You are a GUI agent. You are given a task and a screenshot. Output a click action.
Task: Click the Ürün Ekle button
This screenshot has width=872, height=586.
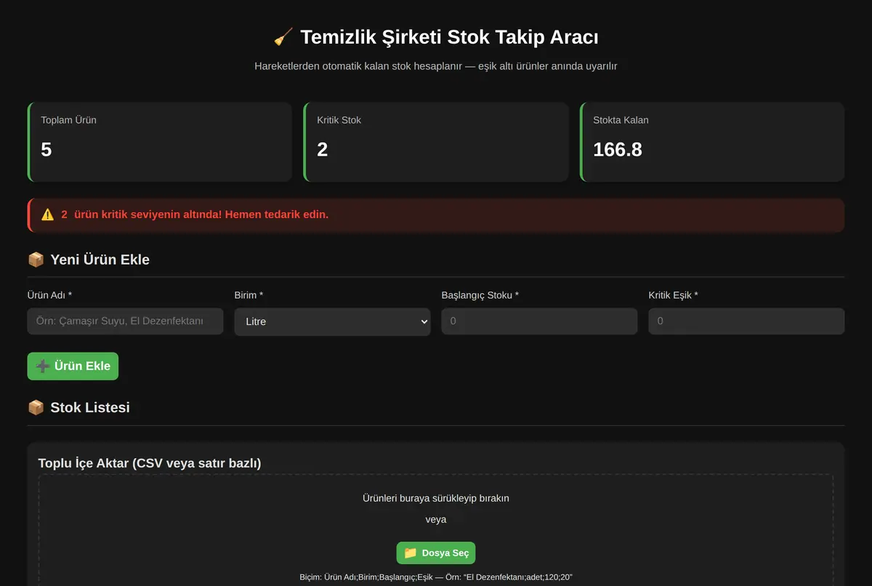pyautogui.click(x=73, y=366)
